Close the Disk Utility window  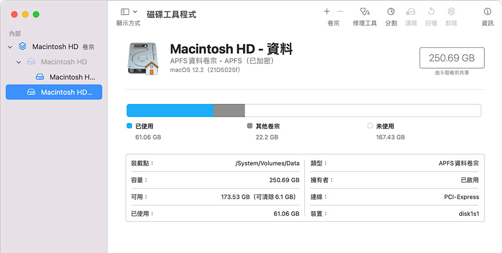(15, 15)
